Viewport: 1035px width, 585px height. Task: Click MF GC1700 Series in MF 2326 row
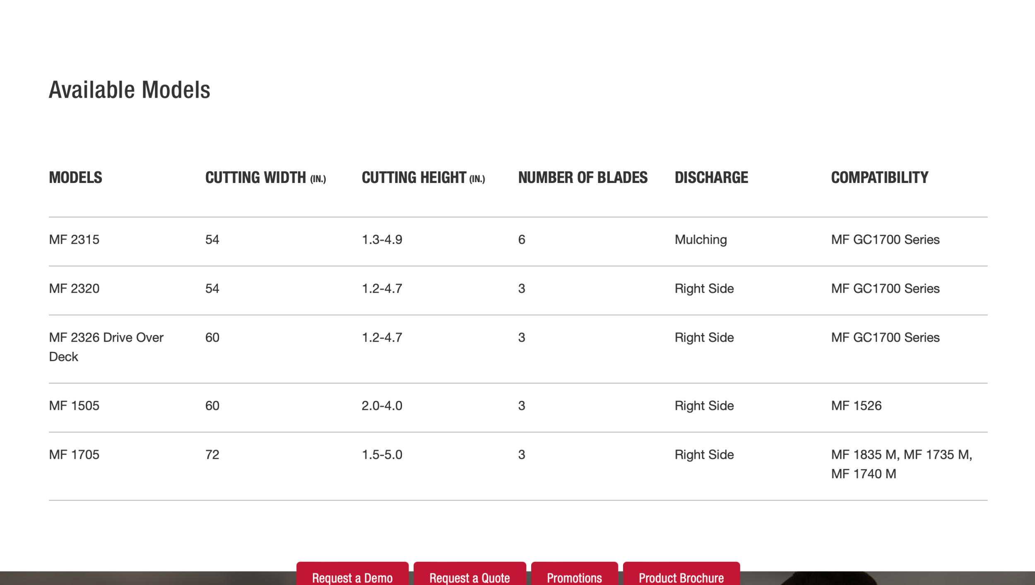(885, 337)
